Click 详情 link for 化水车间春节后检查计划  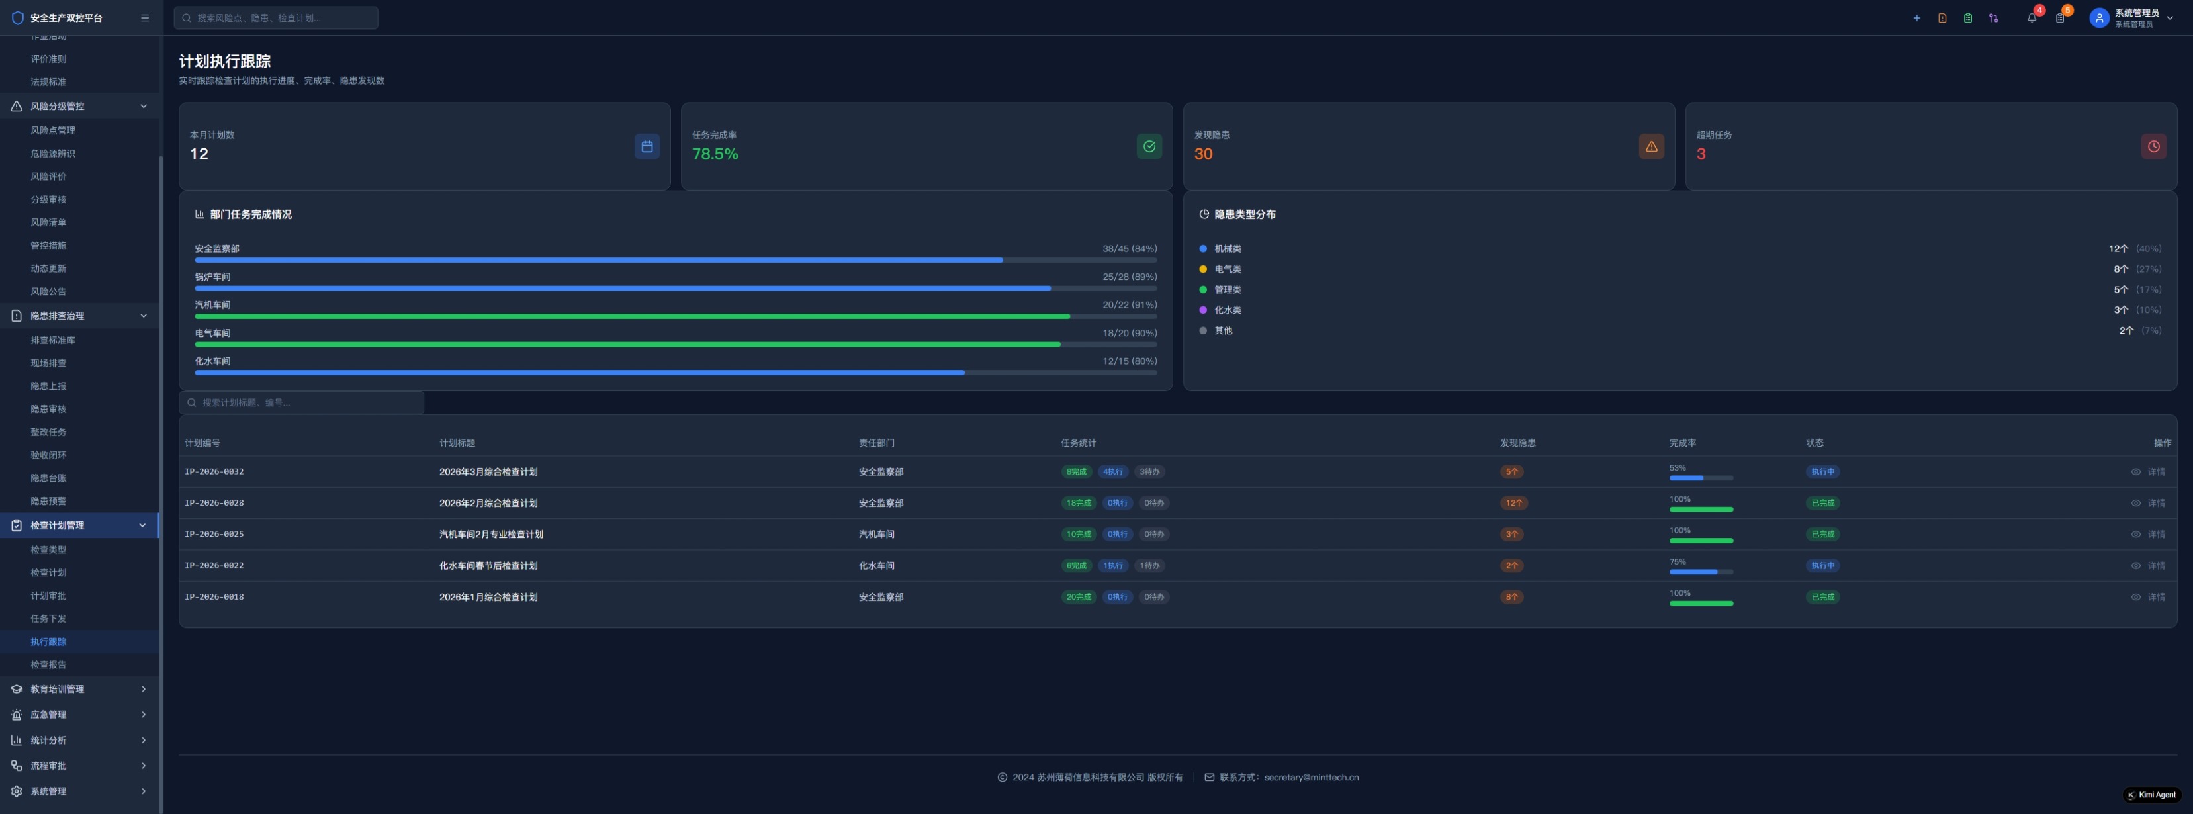click(x=2155, y=565)
